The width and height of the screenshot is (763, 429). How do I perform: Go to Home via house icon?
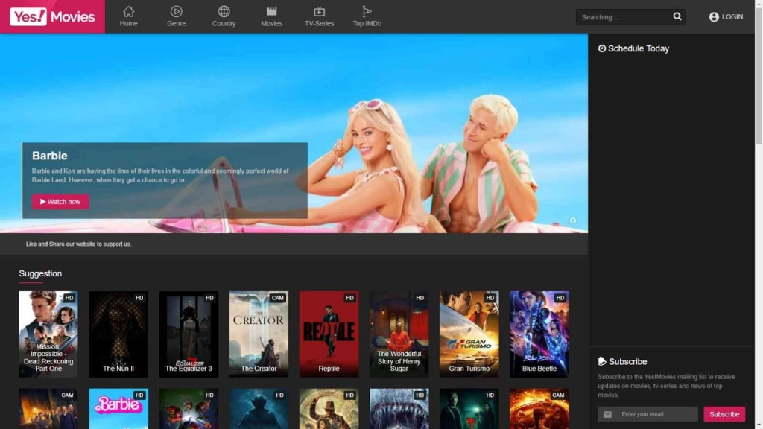coord(129,12)
